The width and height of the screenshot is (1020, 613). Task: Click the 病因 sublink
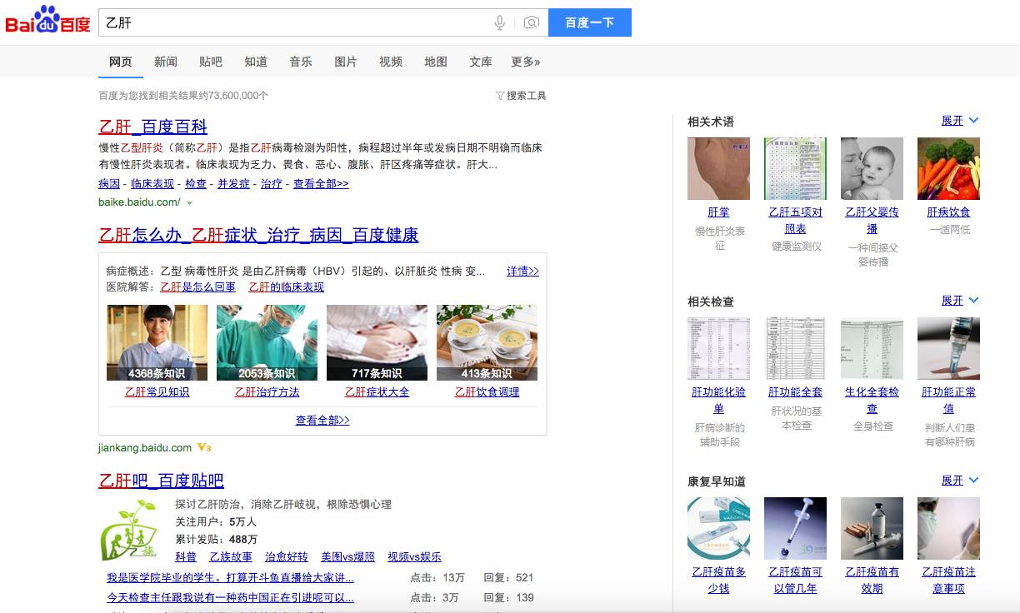pyautogui.click(x=109, y=184)
